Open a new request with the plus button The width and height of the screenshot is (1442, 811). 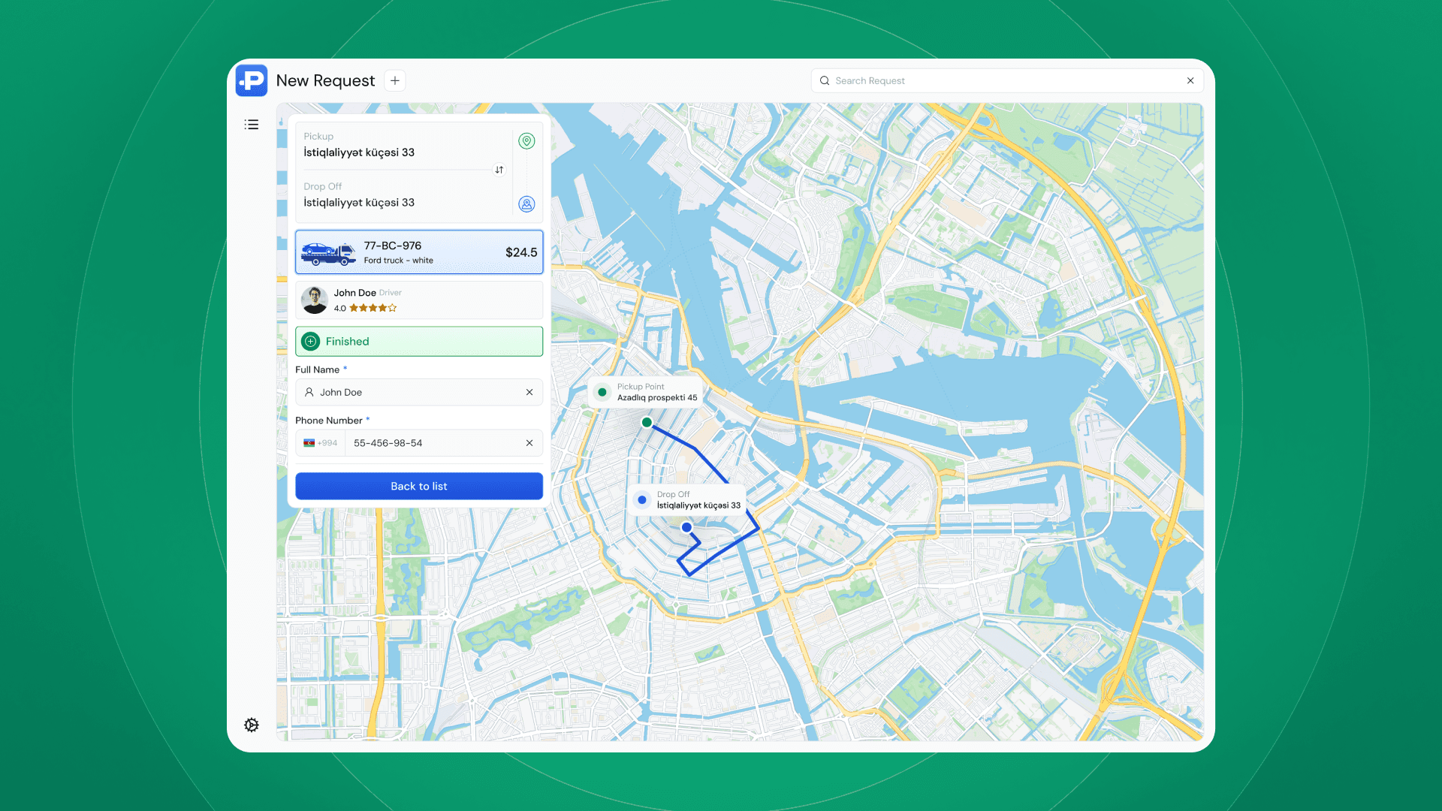click(394, 80)
